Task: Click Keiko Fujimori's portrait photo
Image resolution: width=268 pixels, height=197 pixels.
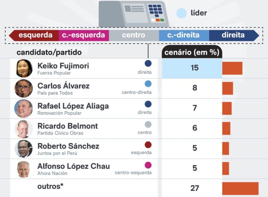Action: click(x=24, y=68)
